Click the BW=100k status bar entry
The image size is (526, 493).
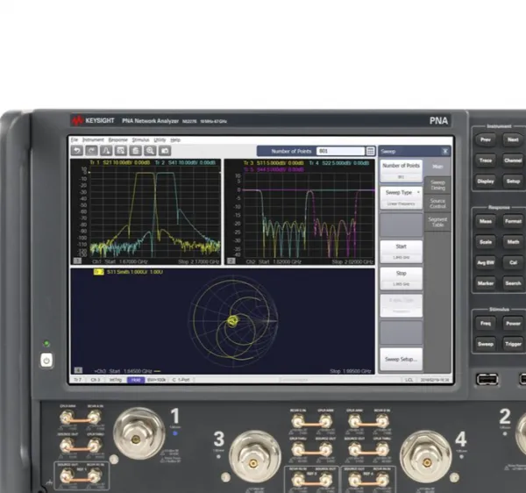click(x=157, y=380)
